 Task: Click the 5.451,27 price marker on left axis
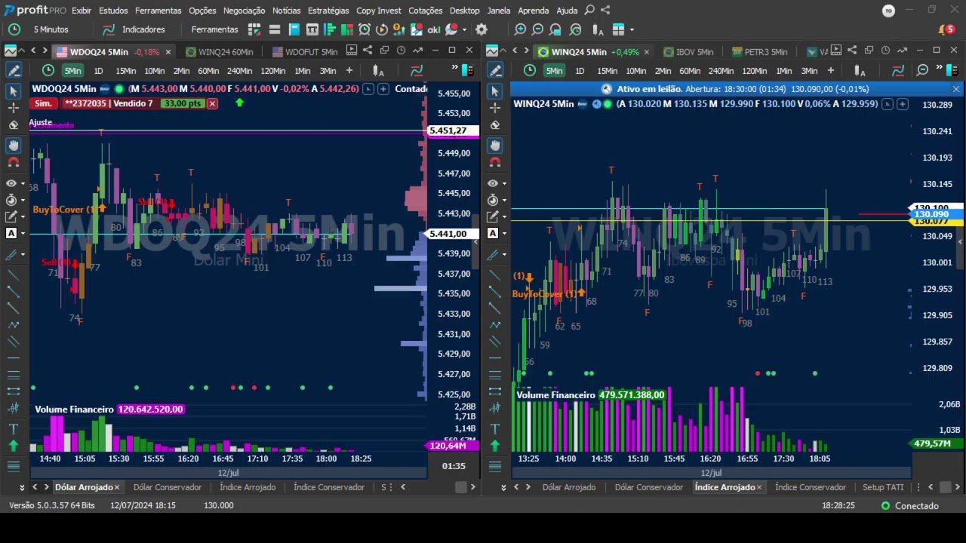[453, 130]
